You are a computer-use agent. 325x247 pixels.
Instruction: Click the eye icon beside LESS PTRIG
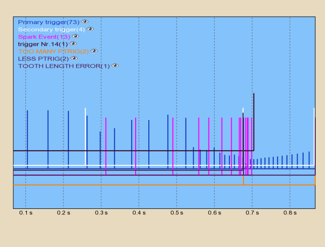coord(73,58)
